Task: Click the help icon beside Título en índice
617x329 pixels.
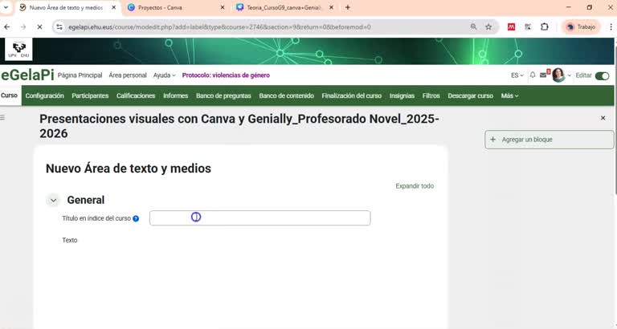Action: pos(136,218)
